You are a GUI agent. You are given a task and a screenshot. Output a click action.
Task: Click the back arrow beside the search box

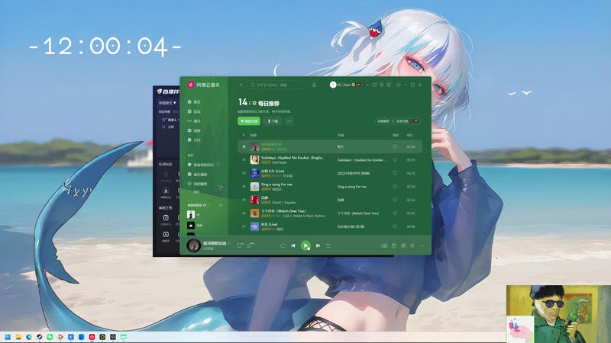241,85
